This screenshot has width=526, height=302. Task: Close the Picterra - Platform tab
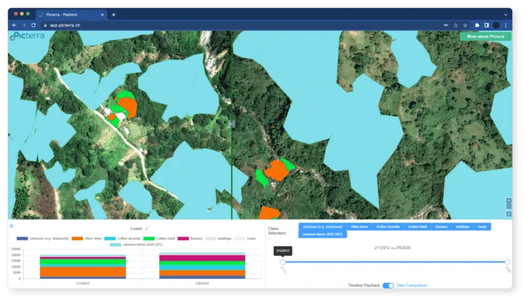coord(103,14)
